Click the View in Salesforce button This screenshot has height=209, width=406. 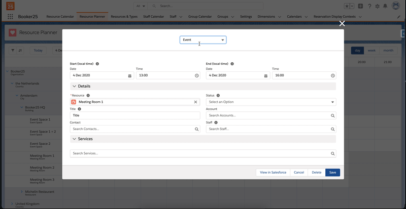(x=273, y=172)
